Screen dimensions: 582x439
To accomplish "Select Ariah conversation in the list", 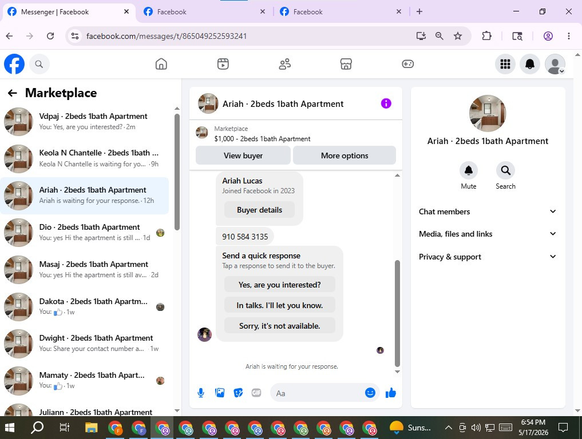I will (x=85, y=195).
